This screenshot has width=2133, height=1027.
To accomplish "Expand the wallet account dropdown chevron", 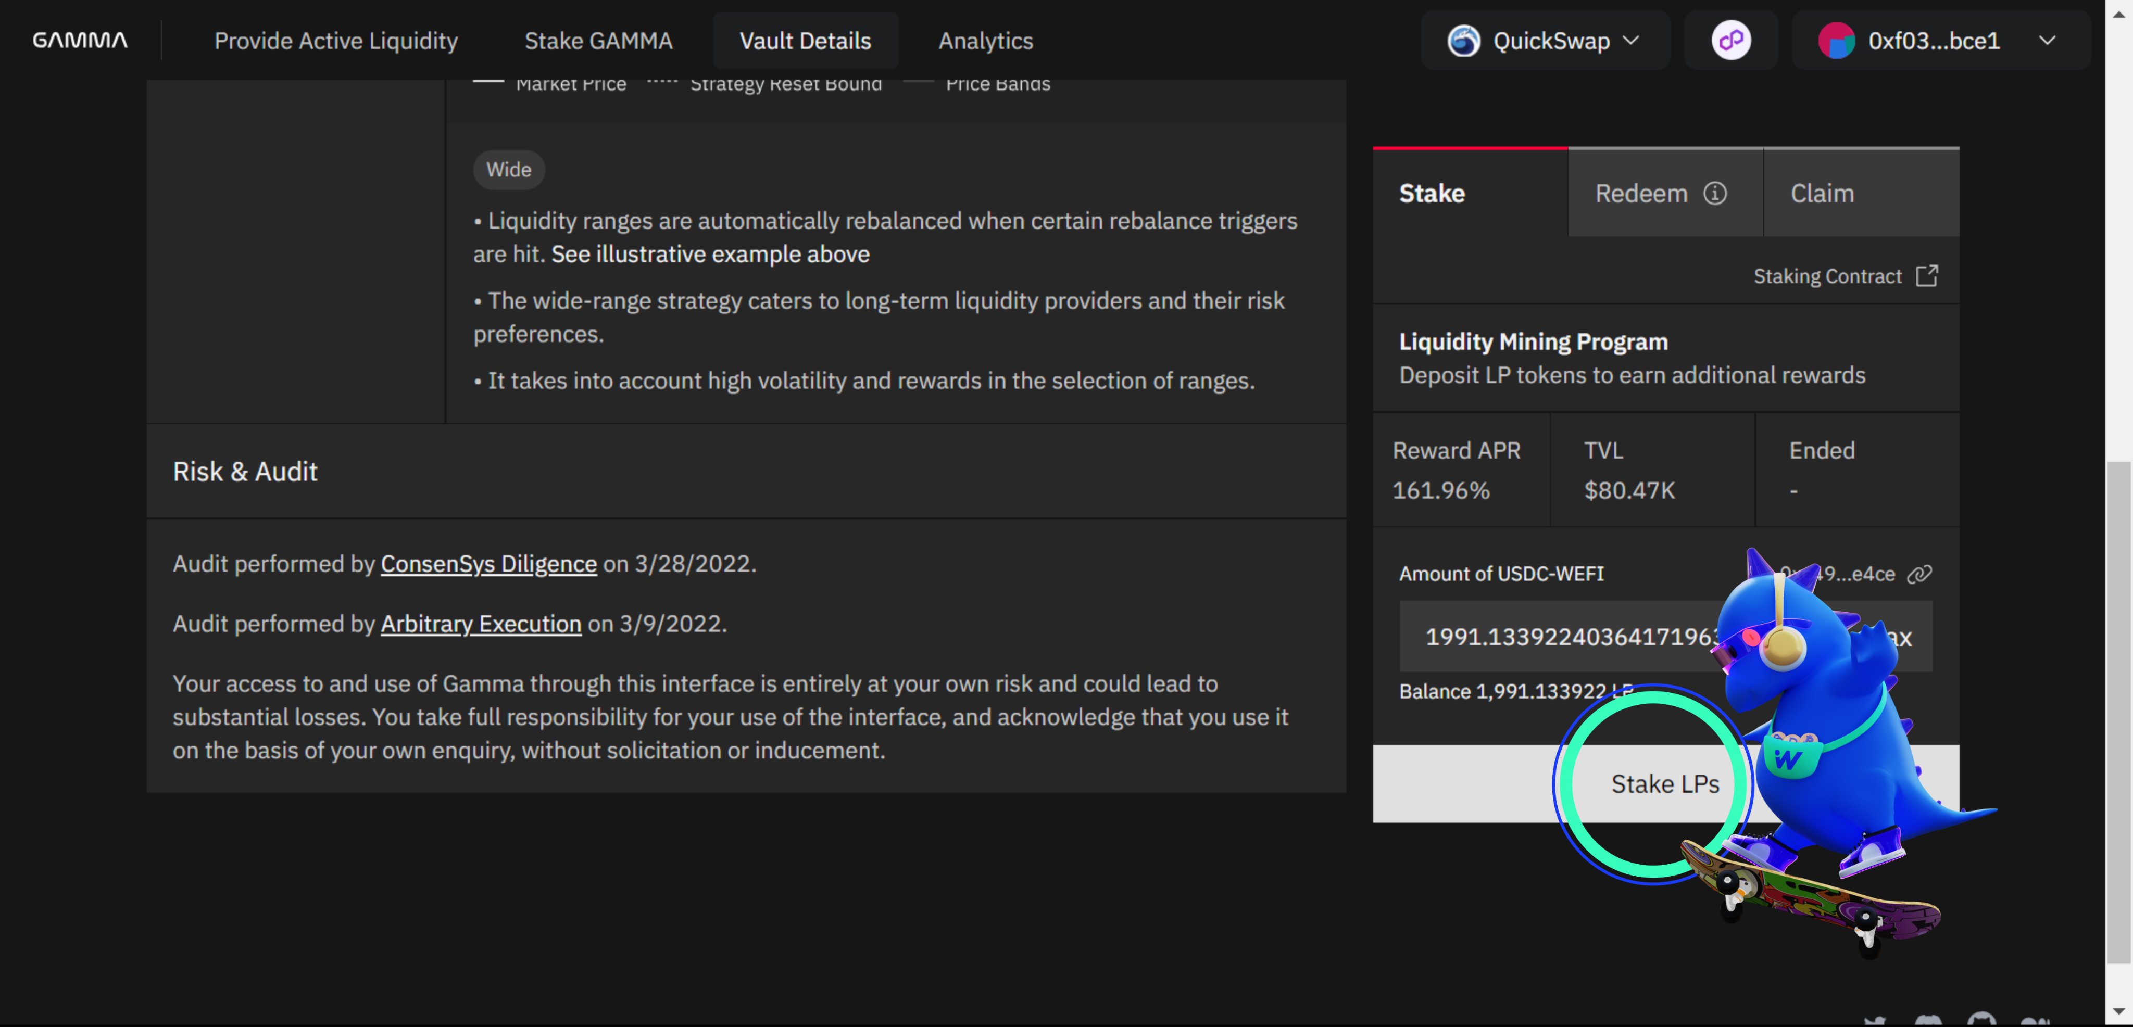I will coord(2047,40).
